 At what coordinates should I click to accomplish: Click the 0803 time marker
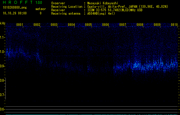(54, 25)
